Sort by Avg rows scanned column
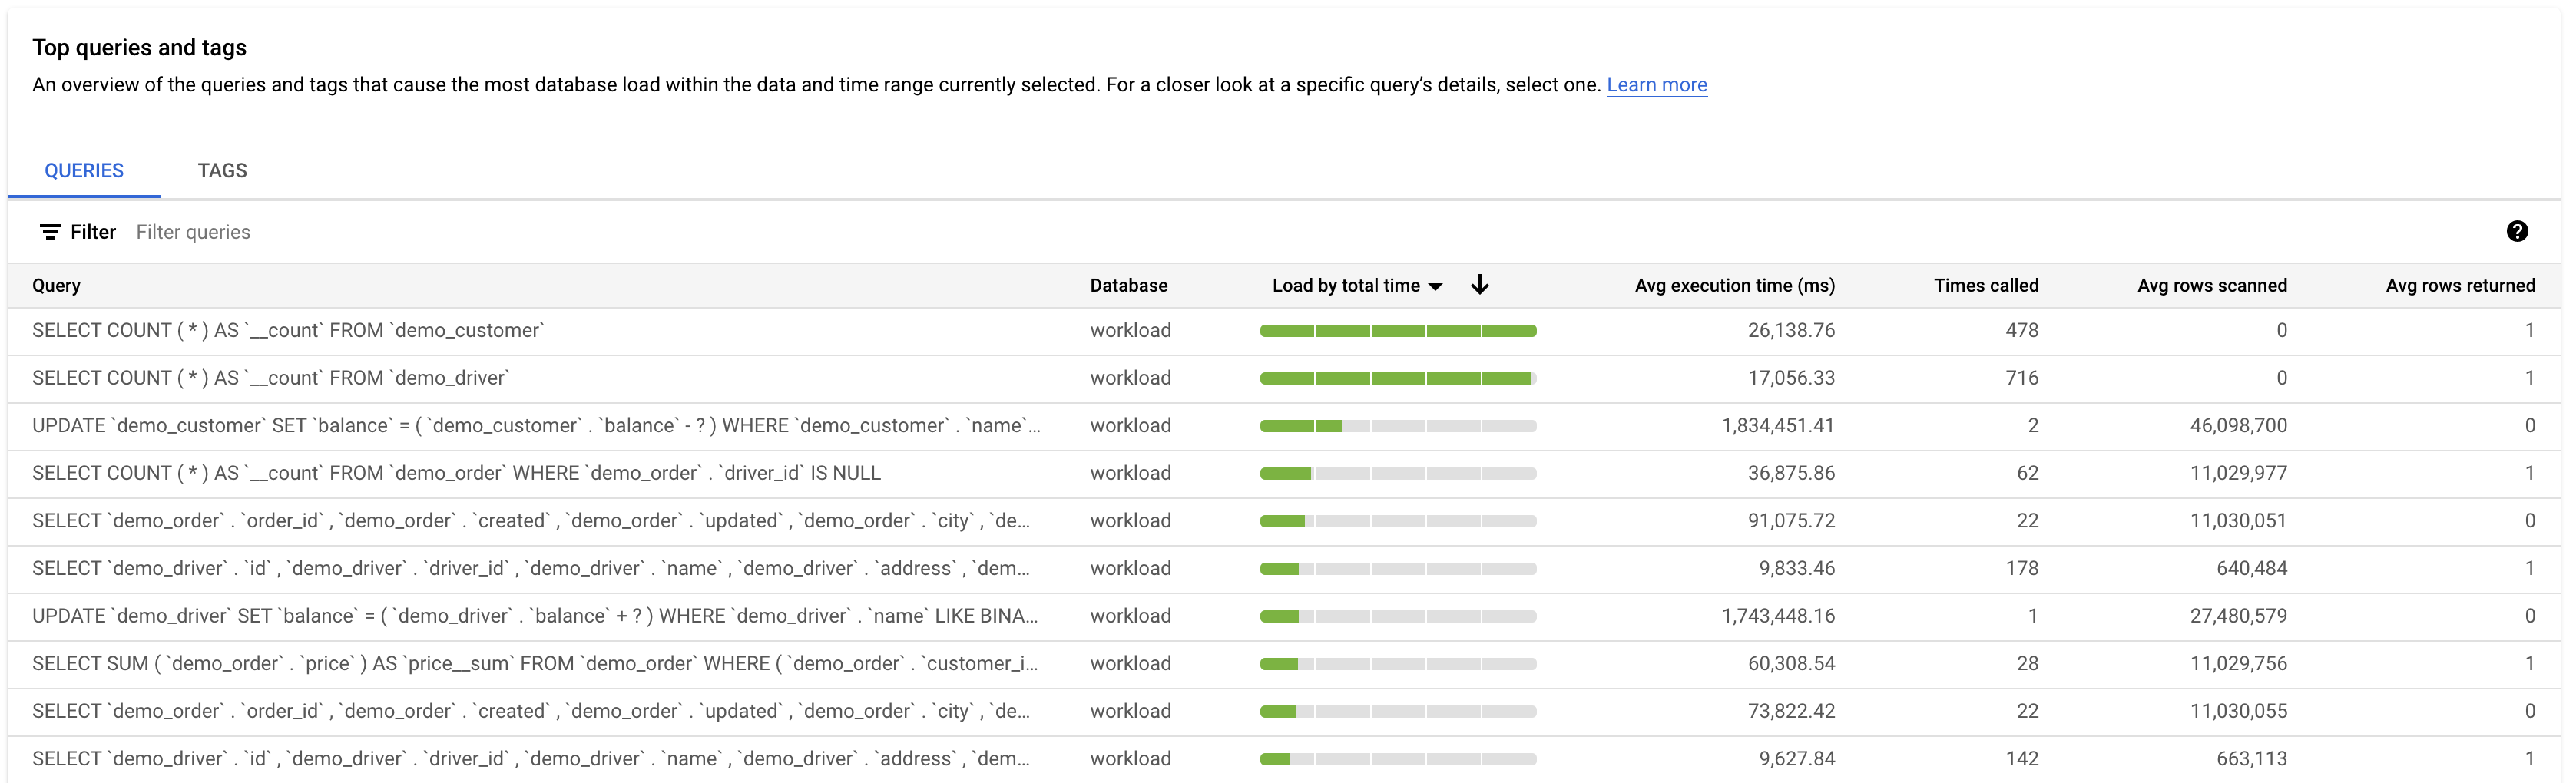Image resolution: width=2576 pixels, height=783 pixels. [x=2212, y=285]
